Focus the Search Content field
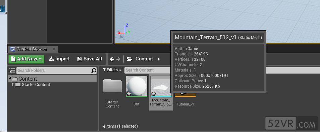Image resolution: width=320 pixels, height=132 pixels. [x=147, y=70]
